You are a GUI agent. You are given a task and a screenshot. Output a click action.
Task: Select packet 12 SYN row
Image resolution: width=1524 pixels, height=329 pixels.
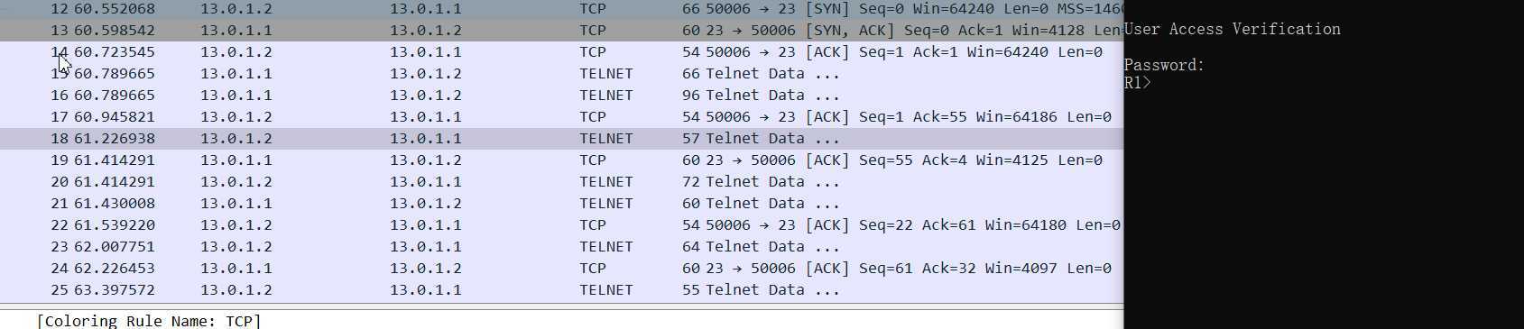(x=561, y=9)
